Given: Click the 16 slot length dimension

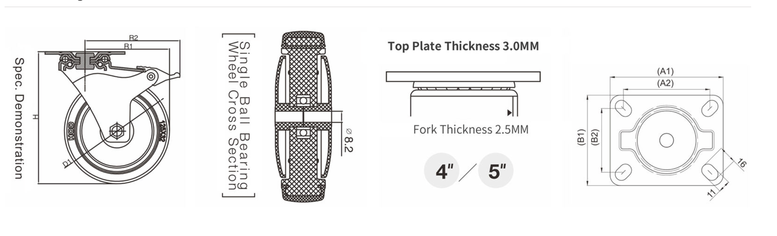Looking at the screenshot, I should 741,163.
